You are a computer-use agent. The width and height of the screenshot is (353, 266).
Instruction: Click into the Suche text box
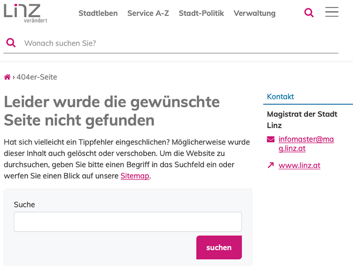[x=127, y=222]
